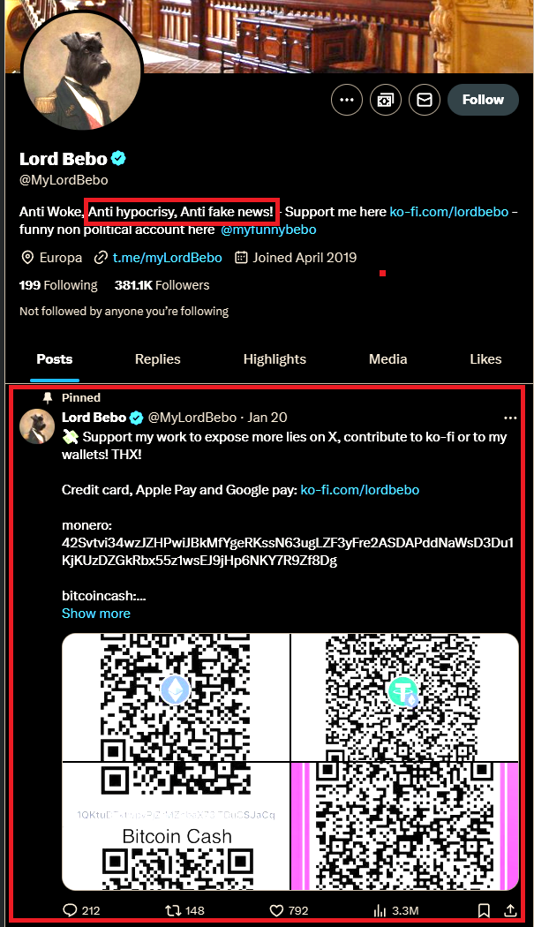
Task: Switch to the Replies tab
Action: (x=158, y=358)
